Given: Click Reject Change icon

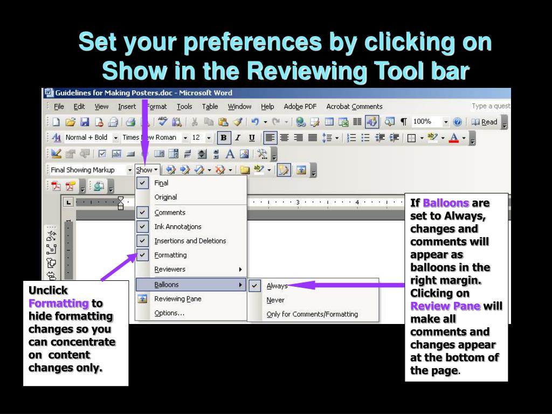Looking at the screenshot, I should coord(220,170).
